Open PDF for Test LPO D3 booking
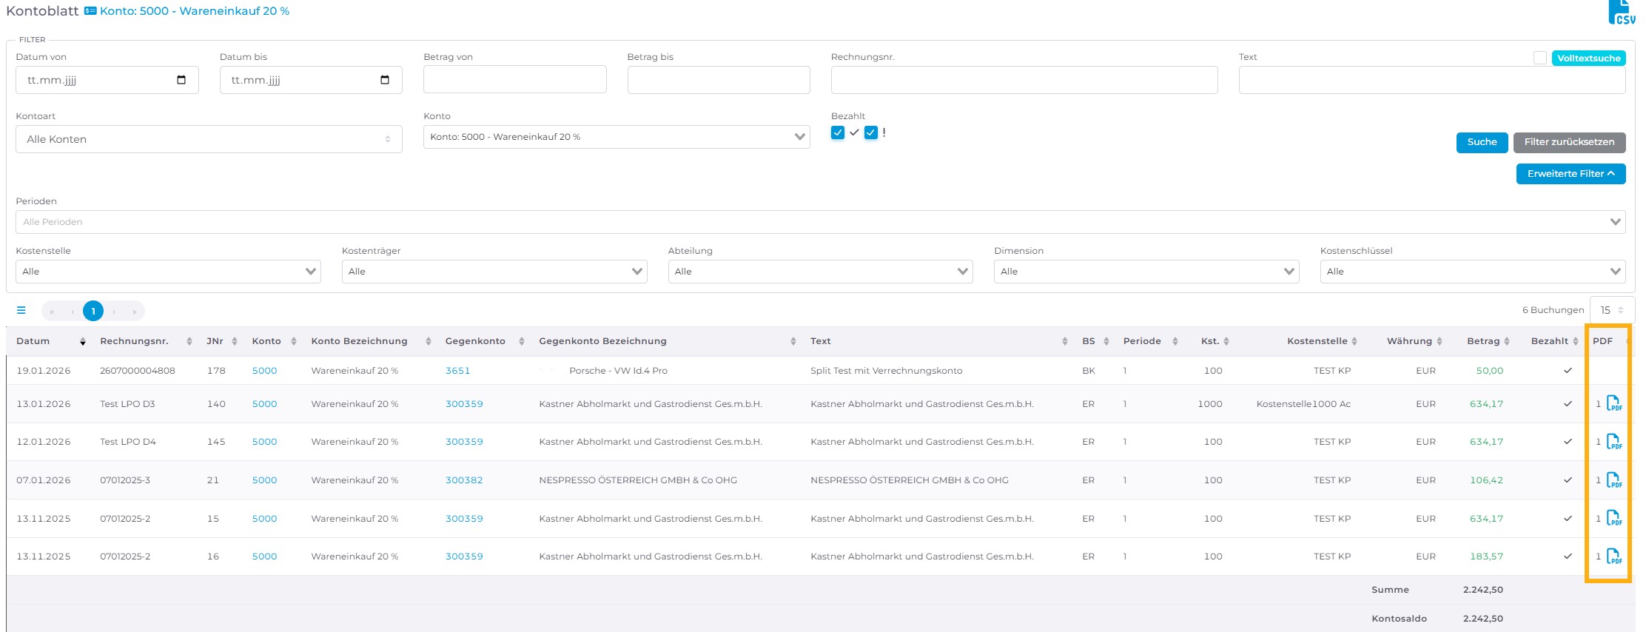This screenshot has width=1646, height=632. pyautogui.click(x=1613, y=404)
